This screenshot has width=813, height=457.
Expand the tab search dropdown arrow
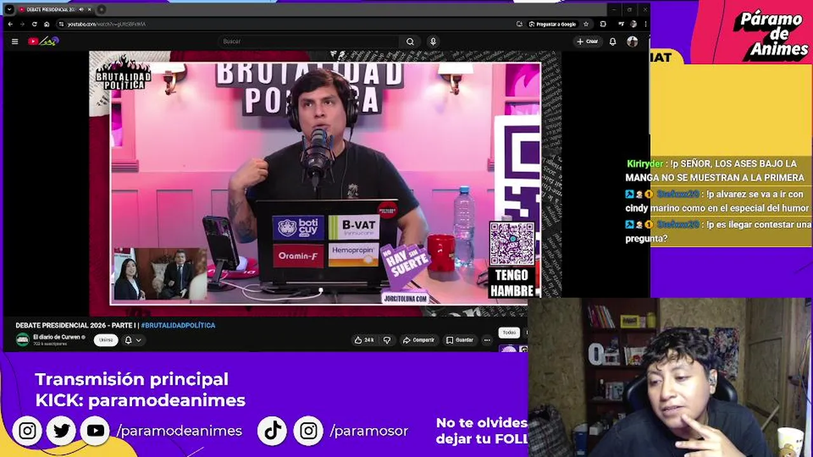[x=9, y=10]
